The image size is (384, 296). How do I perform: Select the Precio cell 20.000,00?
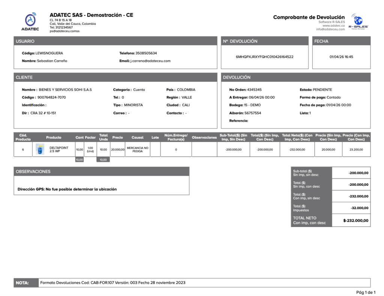(117, 149)
